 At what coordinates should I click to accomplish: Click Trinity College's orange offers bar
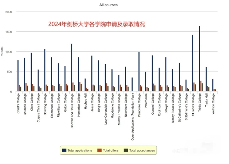[201, 86]
